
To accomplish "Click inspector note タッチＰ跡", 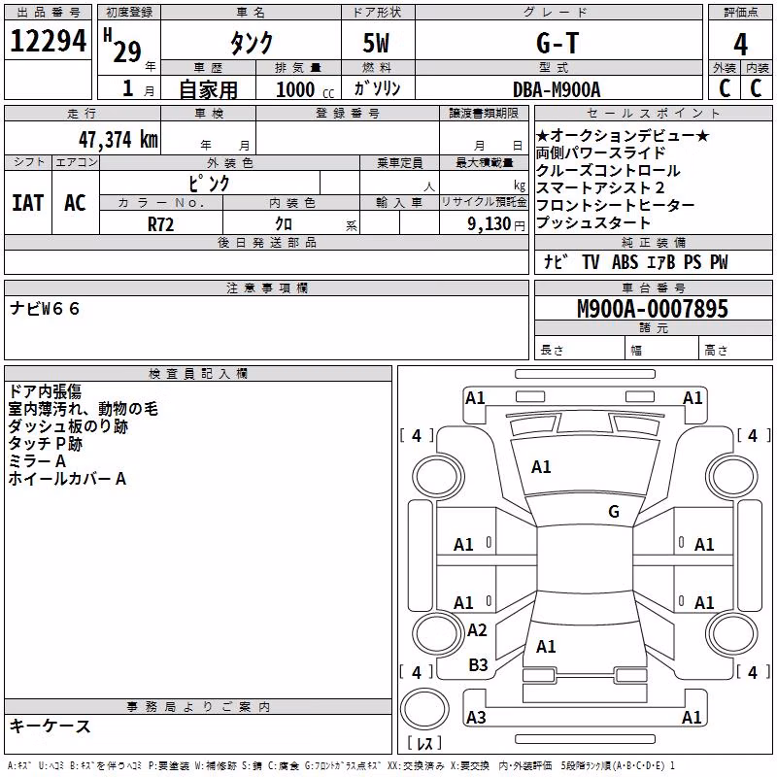I will (45, 444).
